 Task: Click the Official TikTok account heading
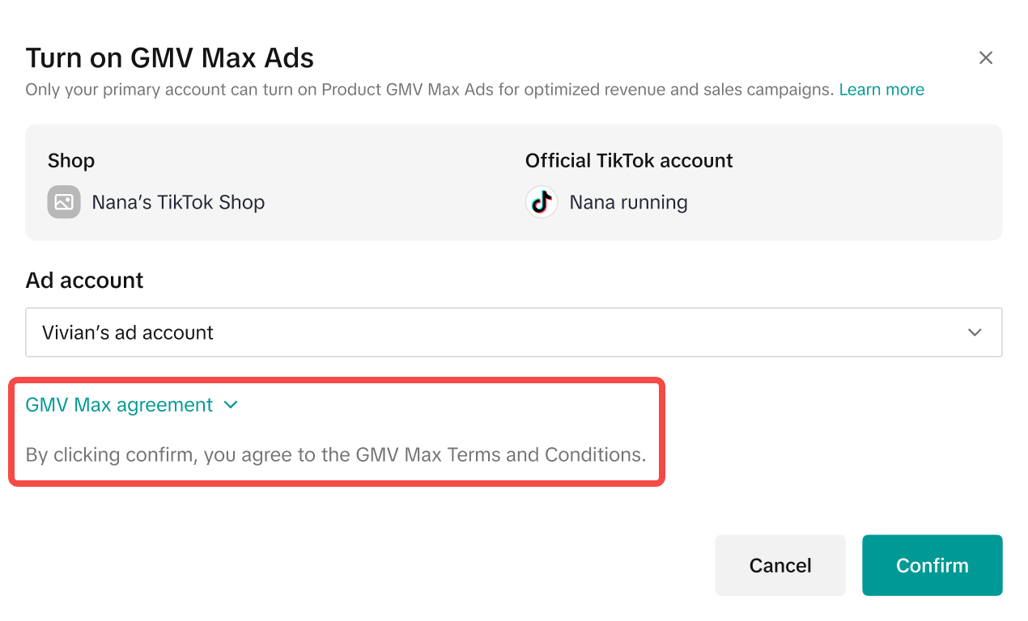(x=629, y=161)
